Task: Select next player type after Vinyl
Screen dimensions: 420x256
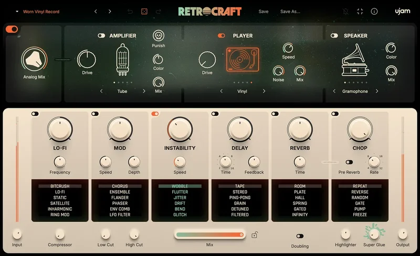Action: [x=264, y=91]
